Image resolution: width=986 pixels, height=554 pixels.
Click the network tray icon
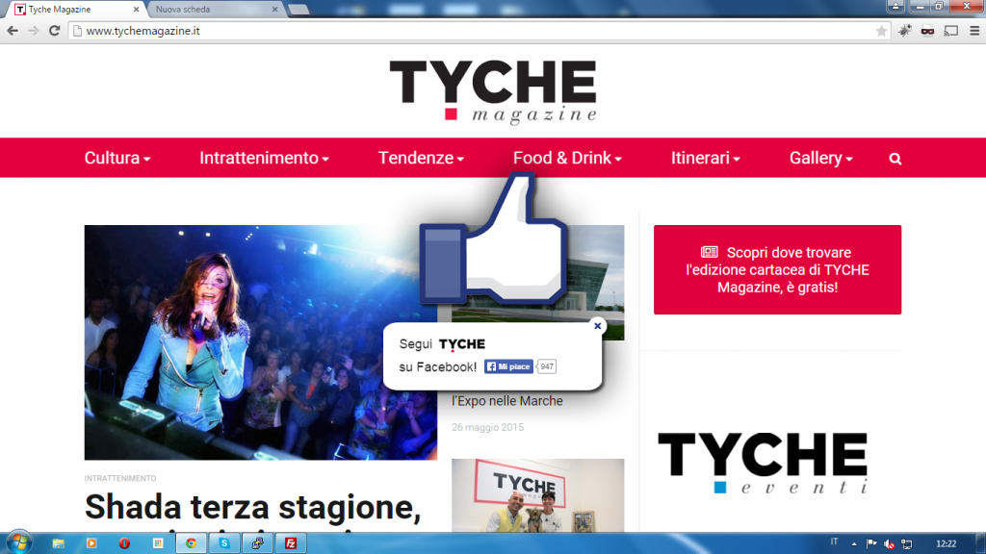[907, 544]
